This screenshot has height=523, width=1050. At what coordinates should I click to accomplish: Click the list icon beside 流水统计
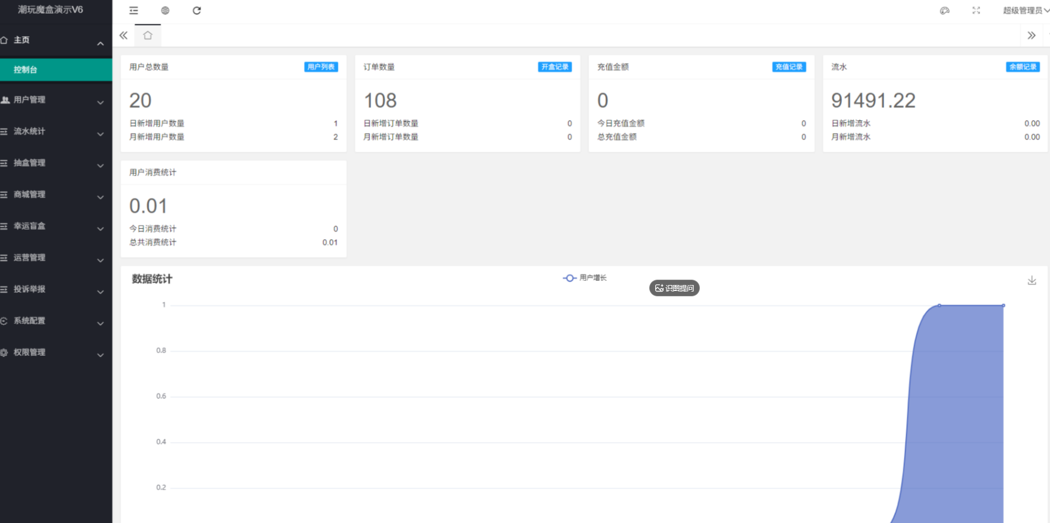pos(4,131)
